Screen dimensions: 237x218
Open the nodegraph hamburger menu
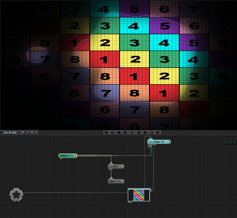(x=234, y=142)
